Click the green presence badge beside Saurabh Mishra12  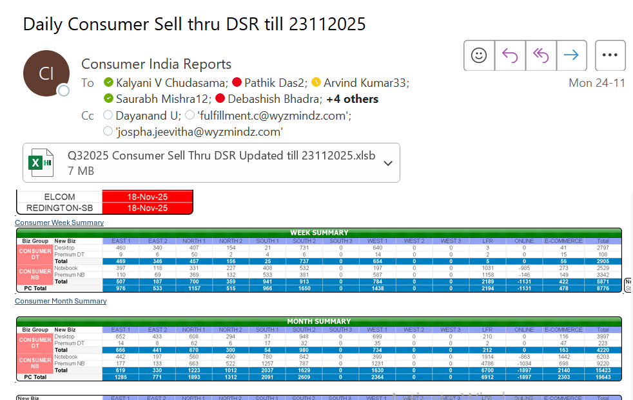(x=109, y=98)
